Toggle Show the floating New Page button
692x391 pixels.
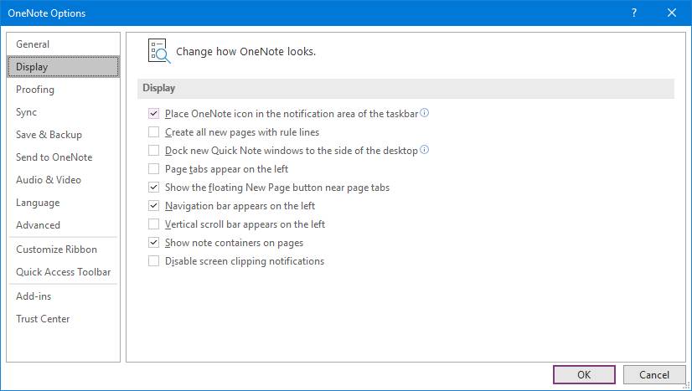[153, 188]
